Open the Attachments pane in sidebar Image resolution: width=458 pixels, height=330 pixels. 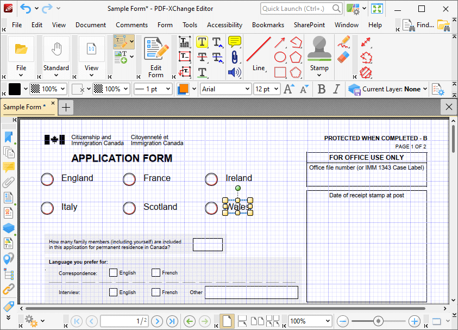tap(9, 182)
